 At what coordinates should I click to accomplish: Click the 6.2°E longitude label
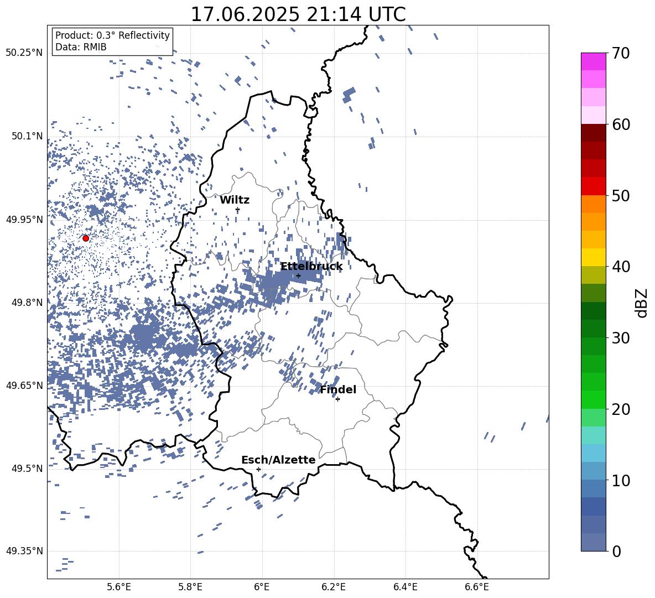pos(334,587)
